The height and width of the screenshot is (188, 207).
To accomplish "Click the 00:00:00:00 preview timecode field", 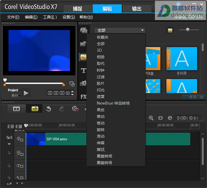I will click(59, 93).
